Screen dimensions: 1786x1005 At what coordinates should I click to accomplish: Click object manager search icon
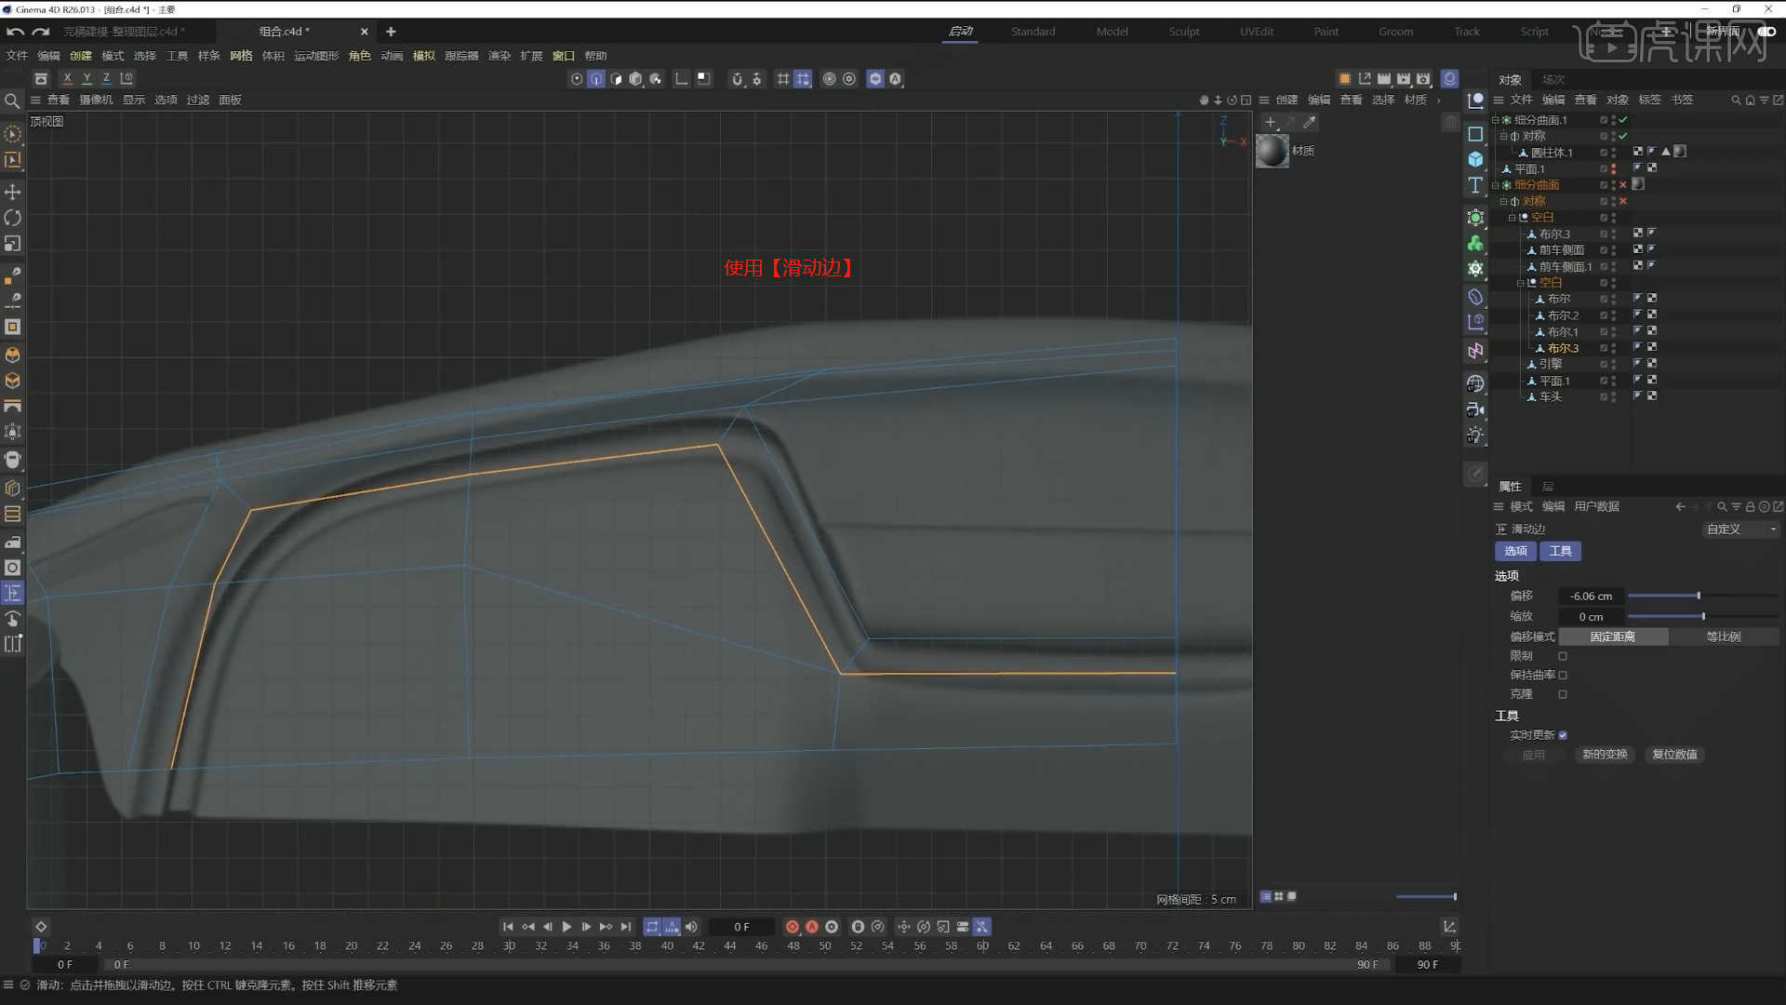(x=1736, y=100)
